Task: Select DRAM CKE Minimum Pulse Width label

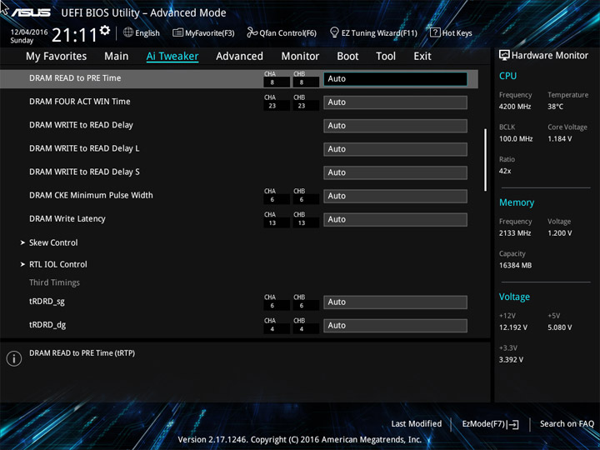Action: [x=91, y=195]
